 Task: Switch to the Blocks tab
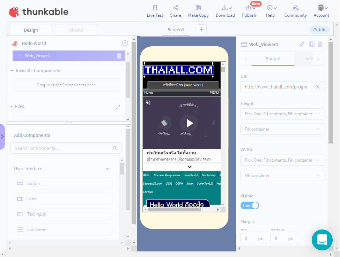[76, 30]
